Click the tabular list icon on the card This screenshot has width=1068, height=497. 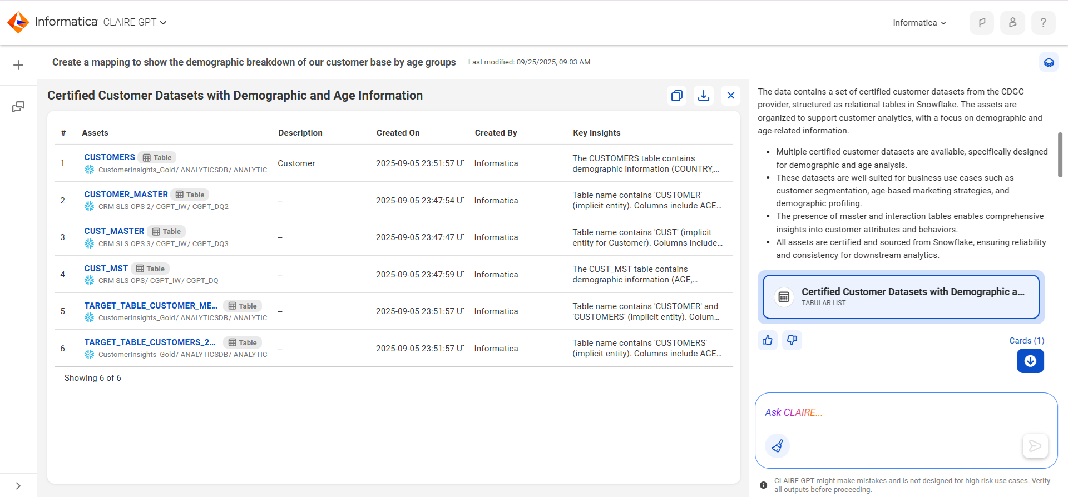pyautogui.click(x=784, y=297)
